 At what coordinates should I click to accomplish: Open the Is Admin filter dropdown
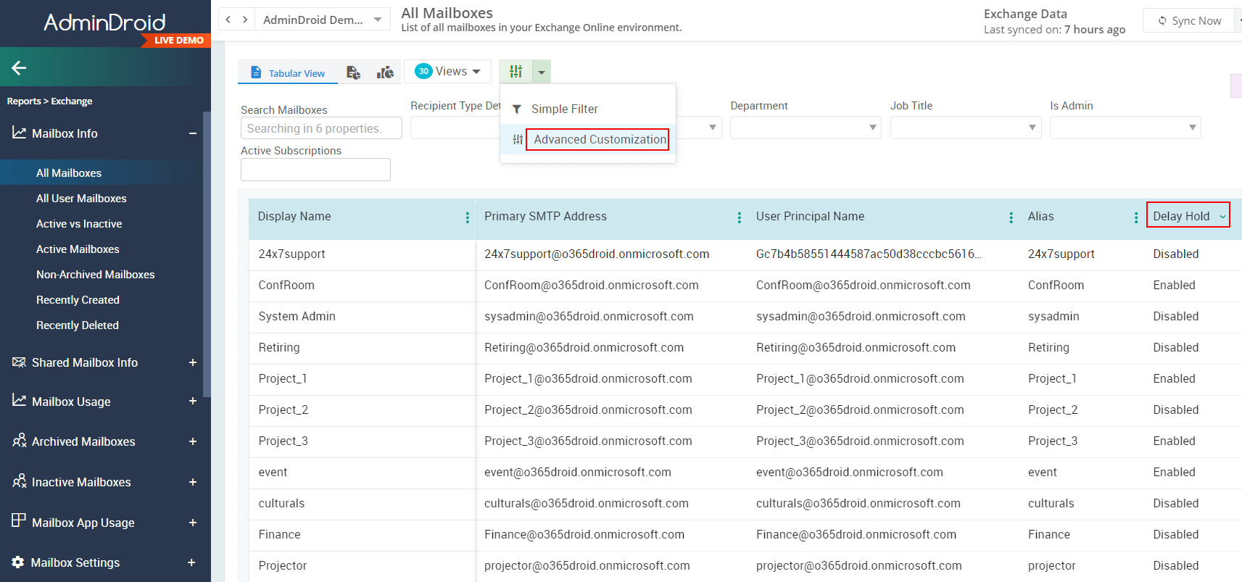[x=1125, y=128]
